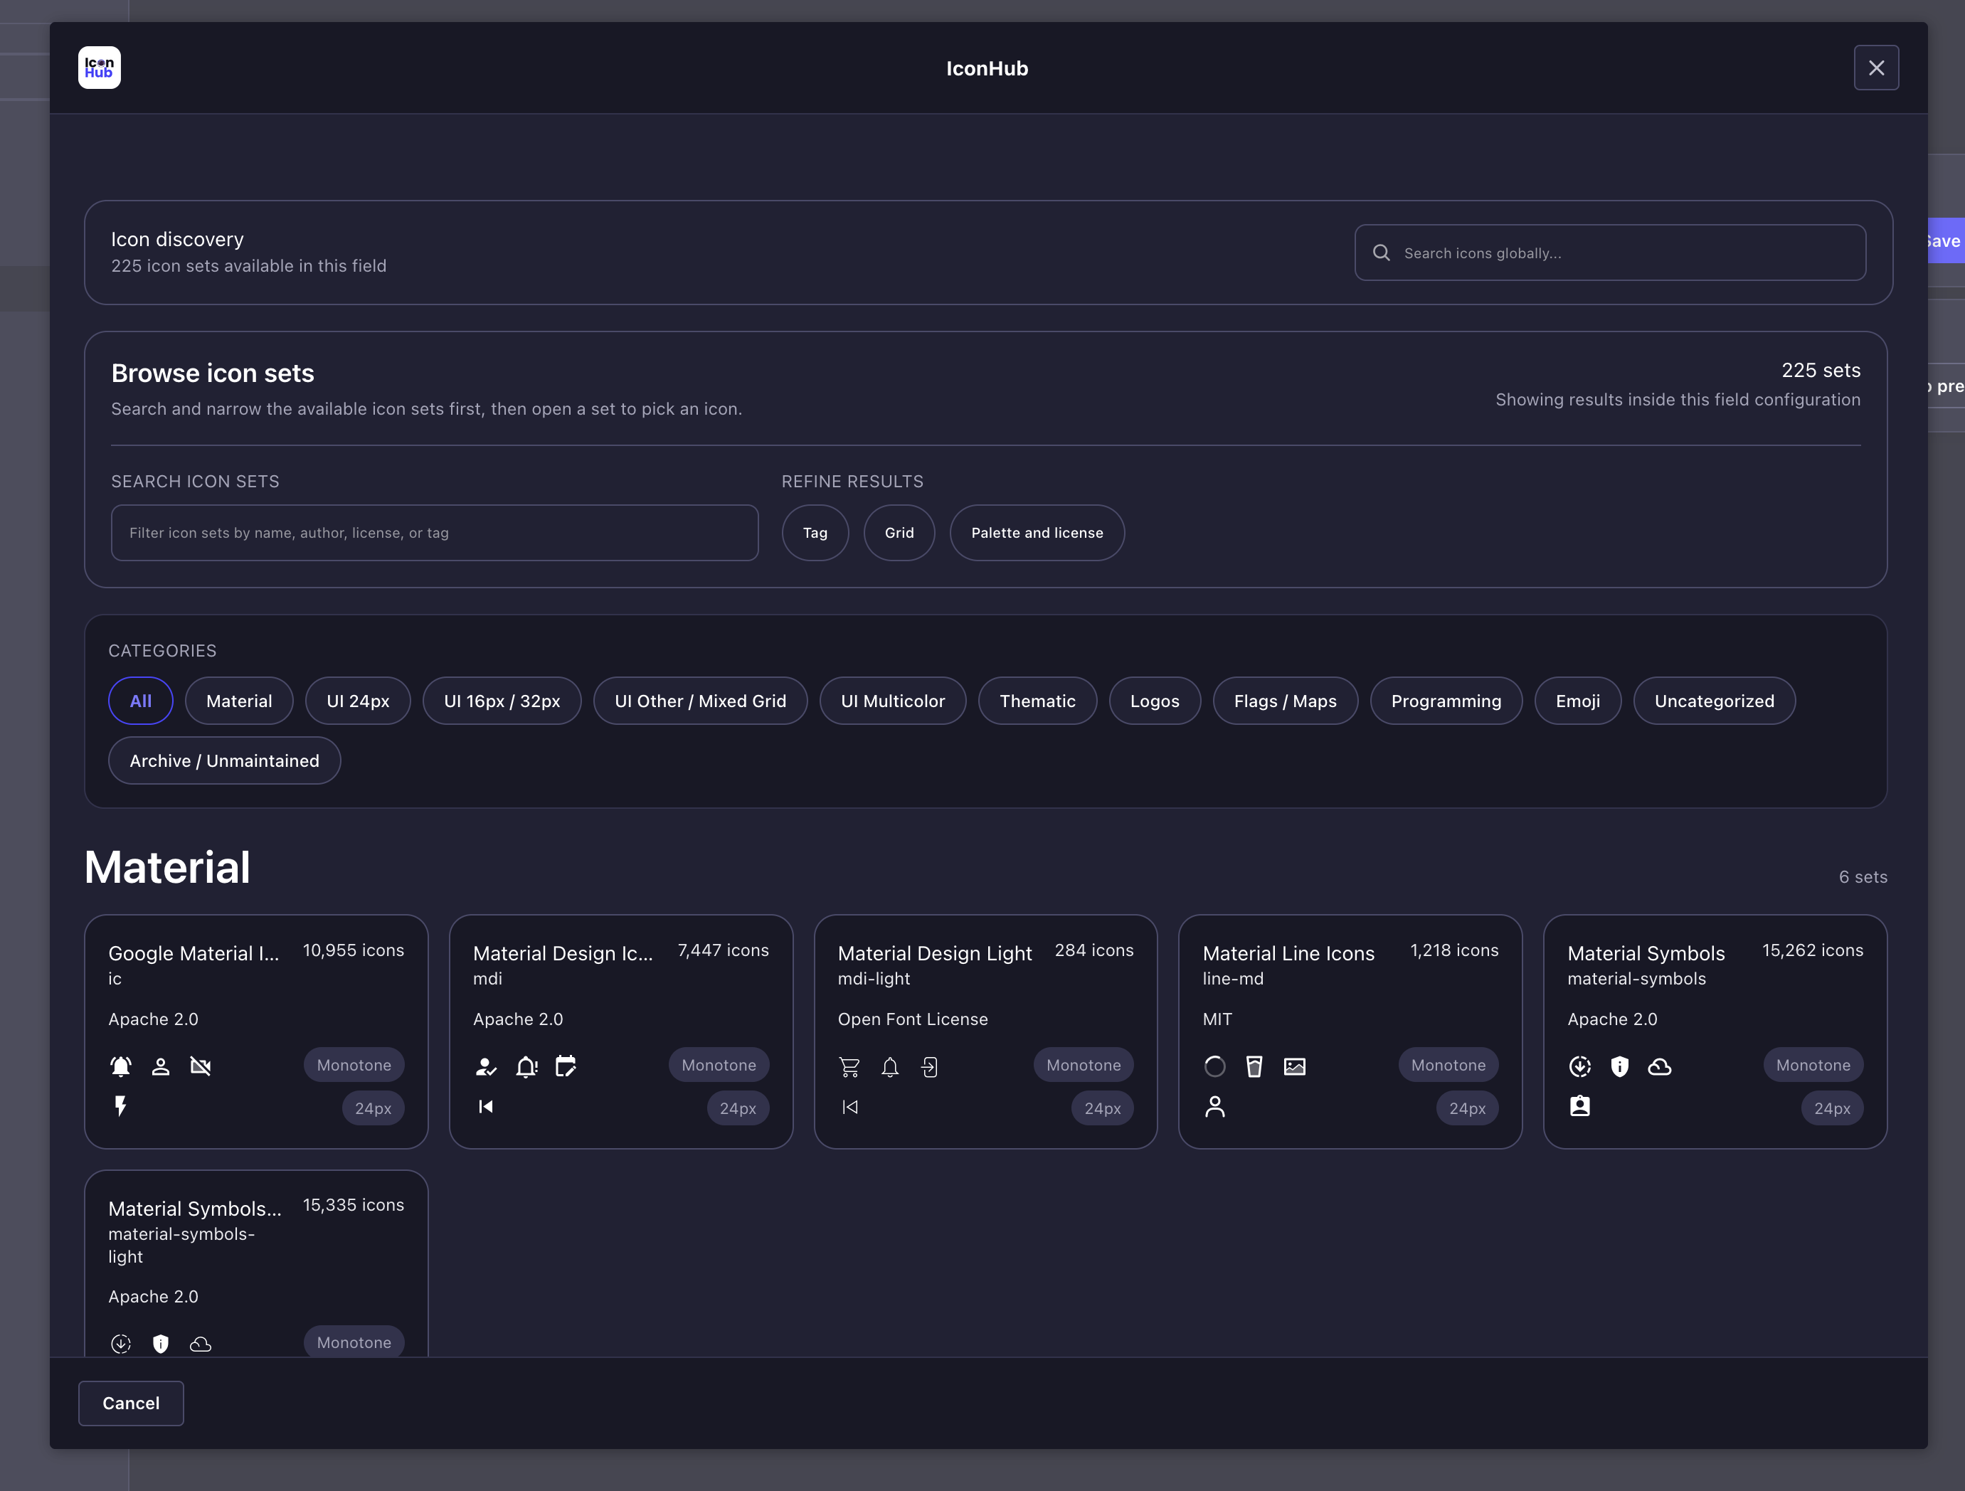Image resolution: width=1965 pixels, height=1491 pixels.
Task: Select the download circle icon in Apache Material Symbols card
Action: [x=1580, y=1066]
